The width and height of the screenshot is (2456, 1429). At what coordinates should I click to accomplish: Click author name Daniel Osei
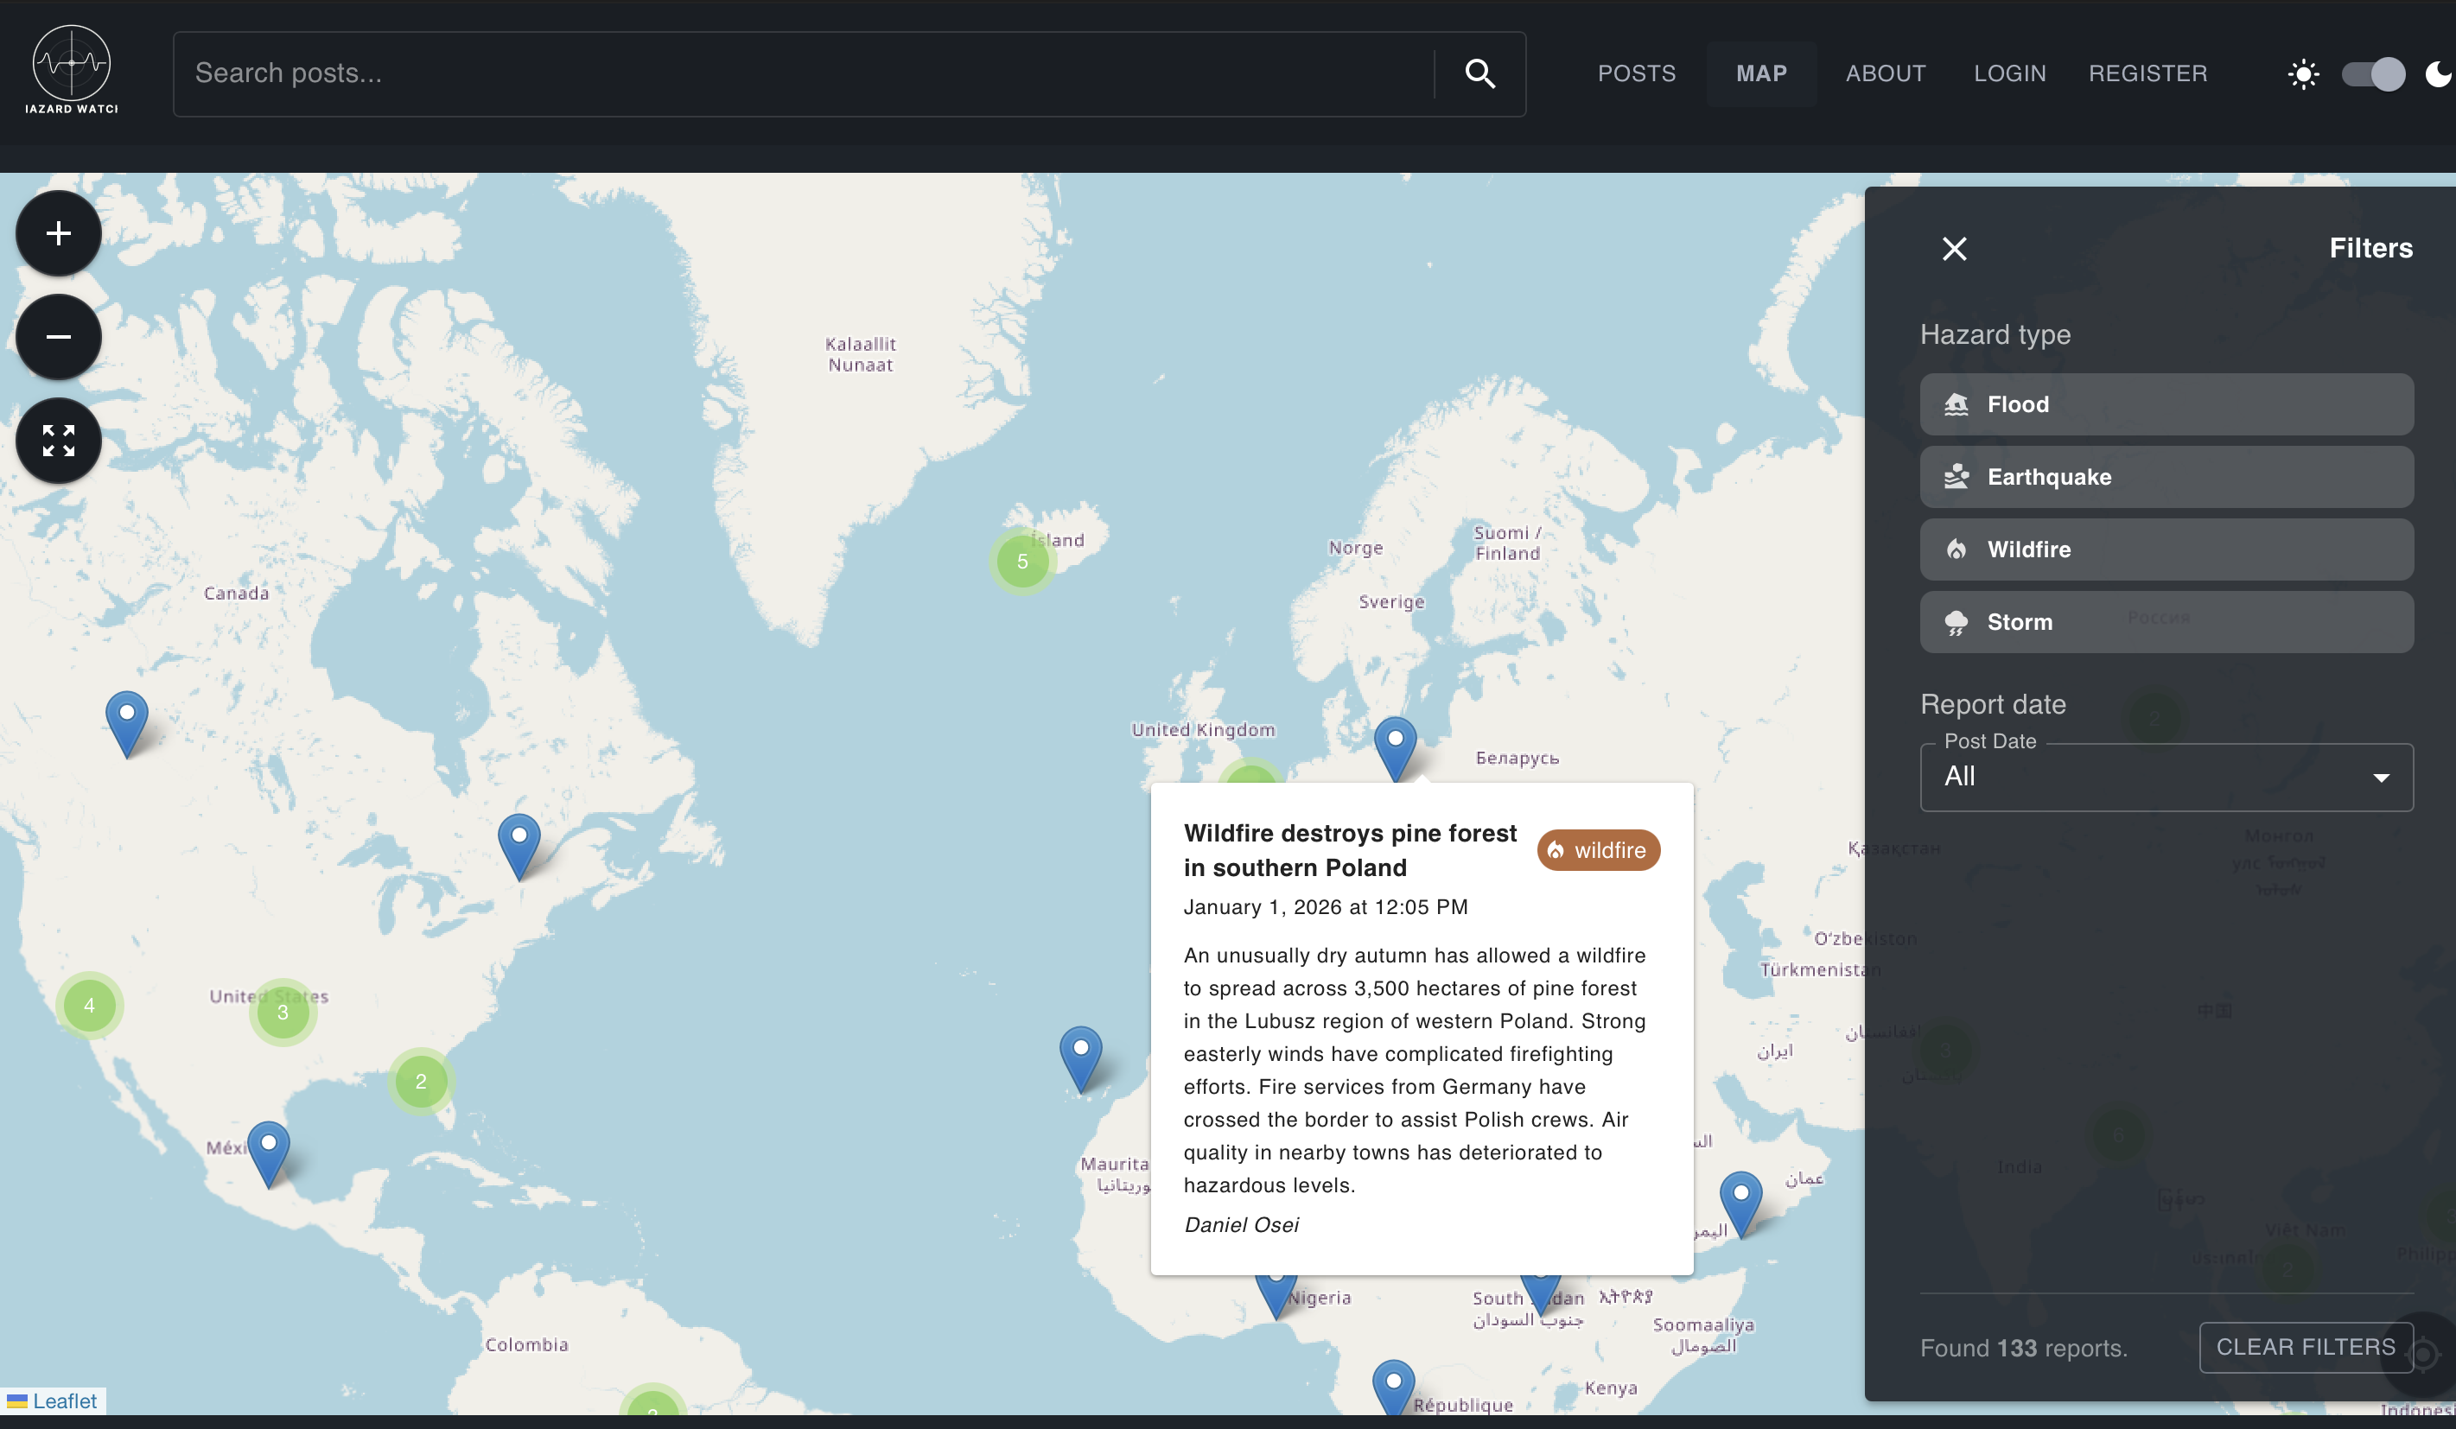pyautogui.click(x=1241, y=1224)
